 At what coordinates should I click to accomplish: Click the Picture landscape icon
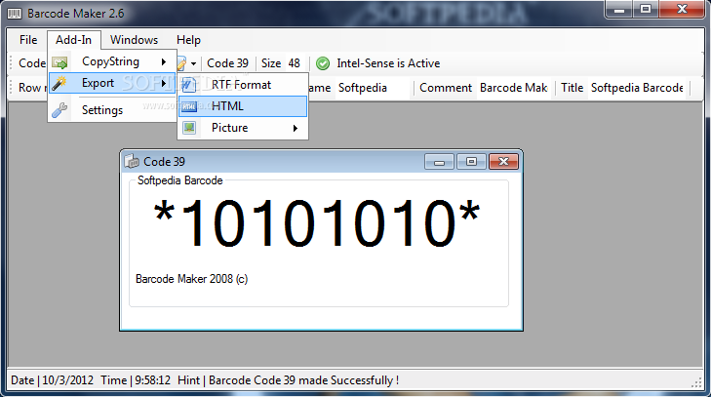pyautogui.click(x=189, y=128)
